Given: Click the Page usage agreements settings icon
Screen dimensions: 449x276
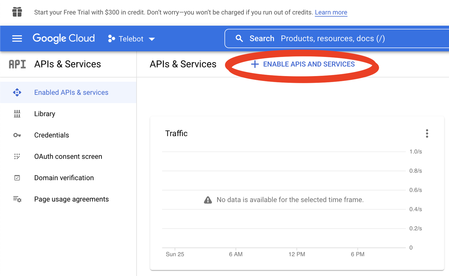Looking at the screenshot, I should 17,199.
